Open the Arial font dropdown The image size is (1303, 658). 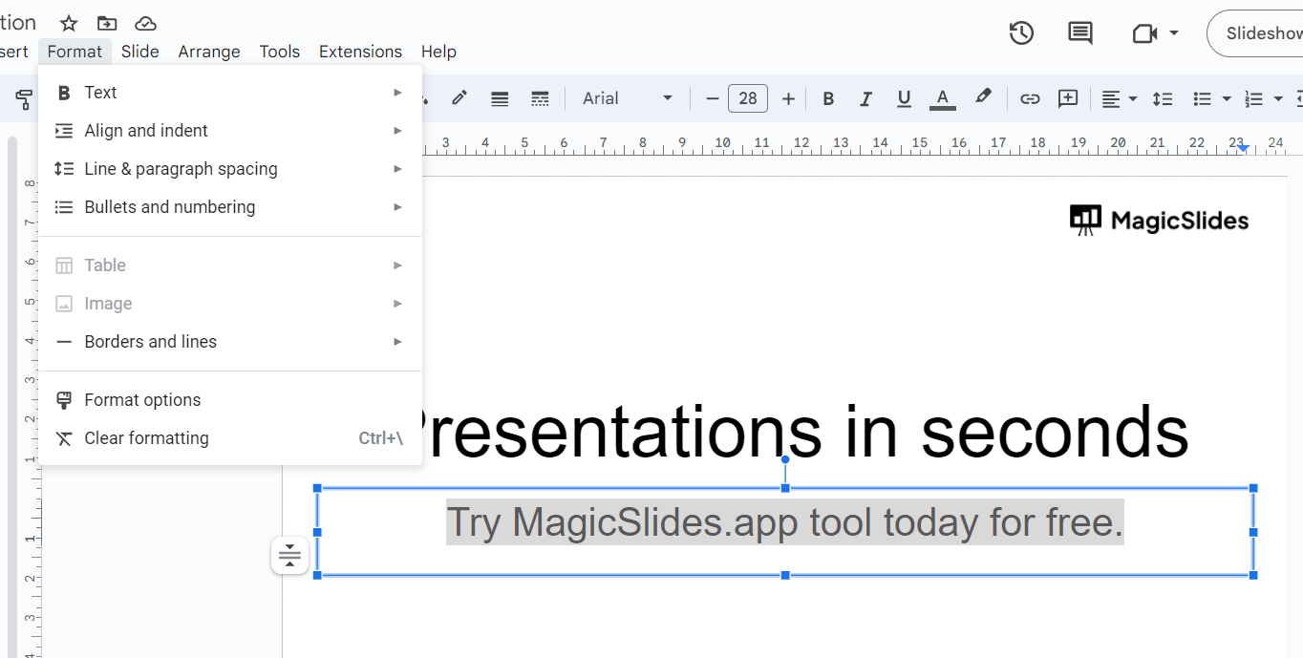coord(628,98)
